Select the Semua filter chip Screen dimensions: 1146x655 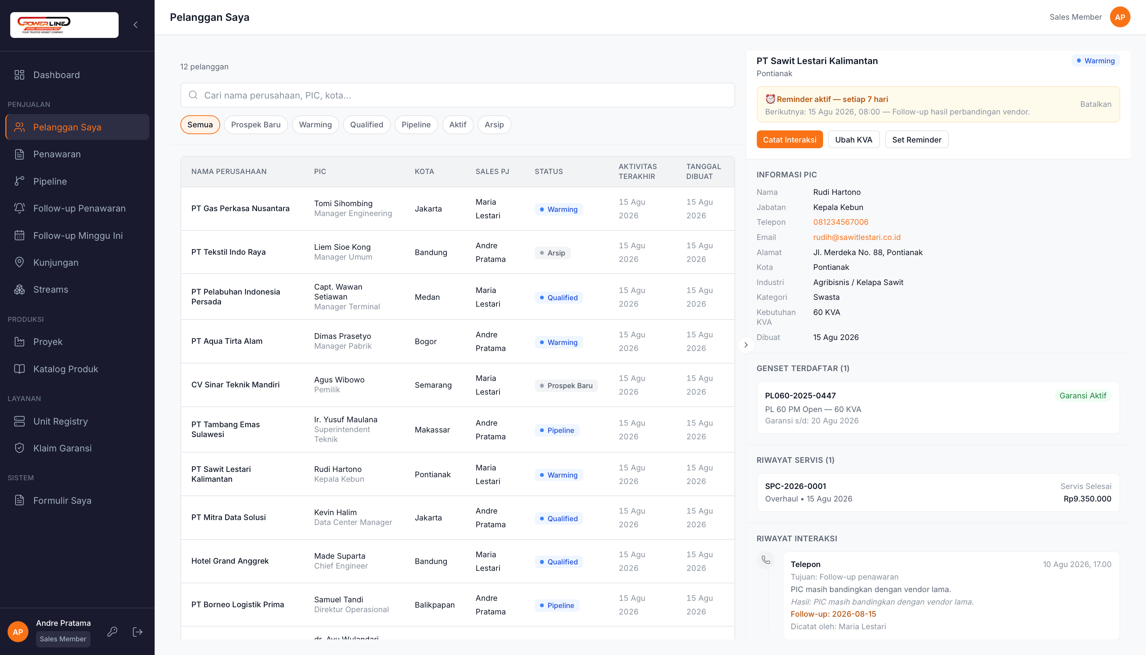[200, 125]
